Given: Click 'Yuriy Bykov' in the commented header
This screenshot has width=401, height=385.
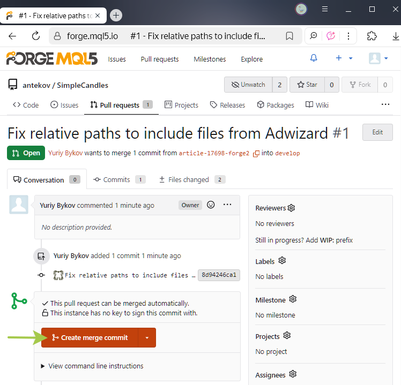Looking at the screenshot, I should coord(57,205).
